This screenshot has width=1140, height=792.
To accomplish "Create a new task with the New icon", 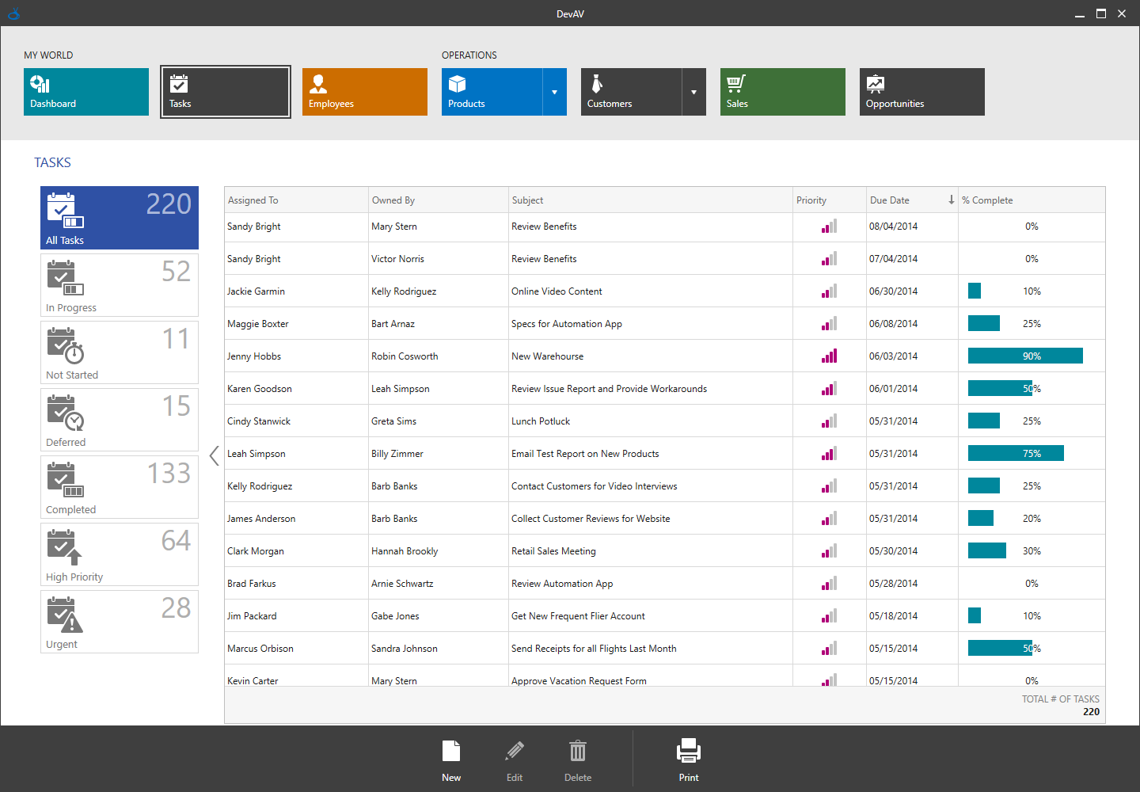I will [451, 756].
